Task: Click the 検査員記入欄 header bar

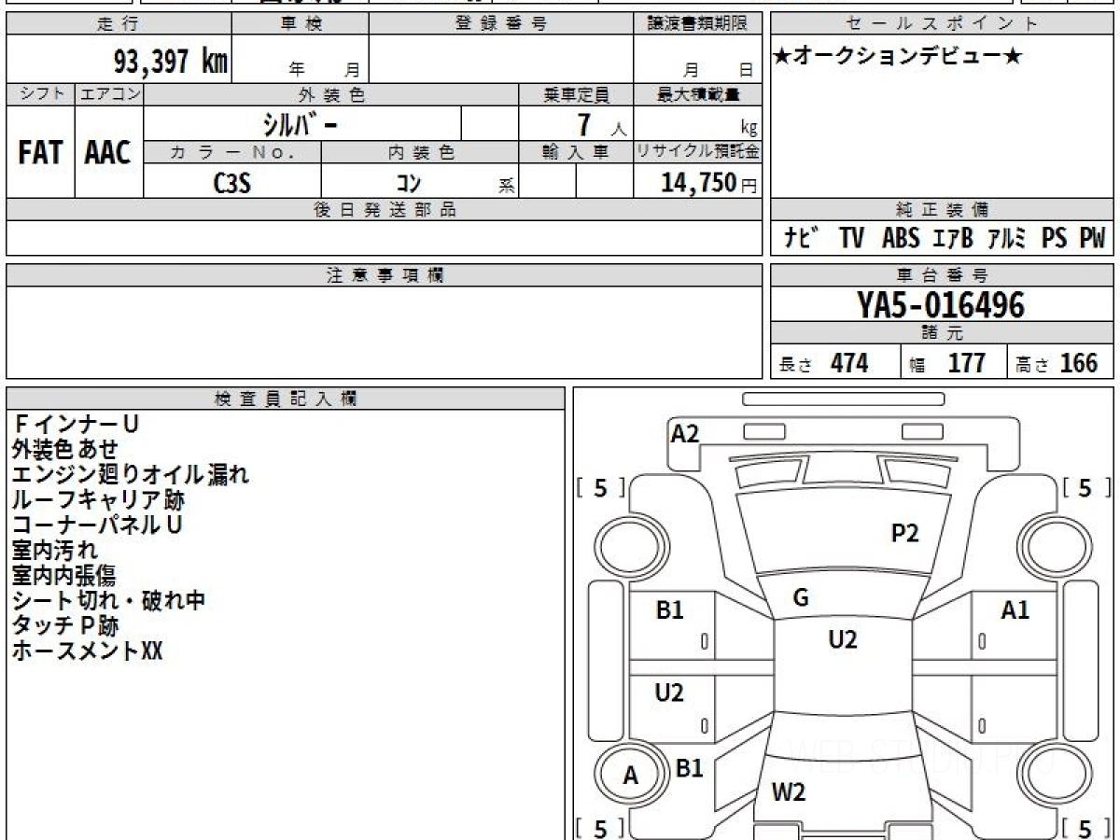Action: pyautogui.click(x=286, y=399)
